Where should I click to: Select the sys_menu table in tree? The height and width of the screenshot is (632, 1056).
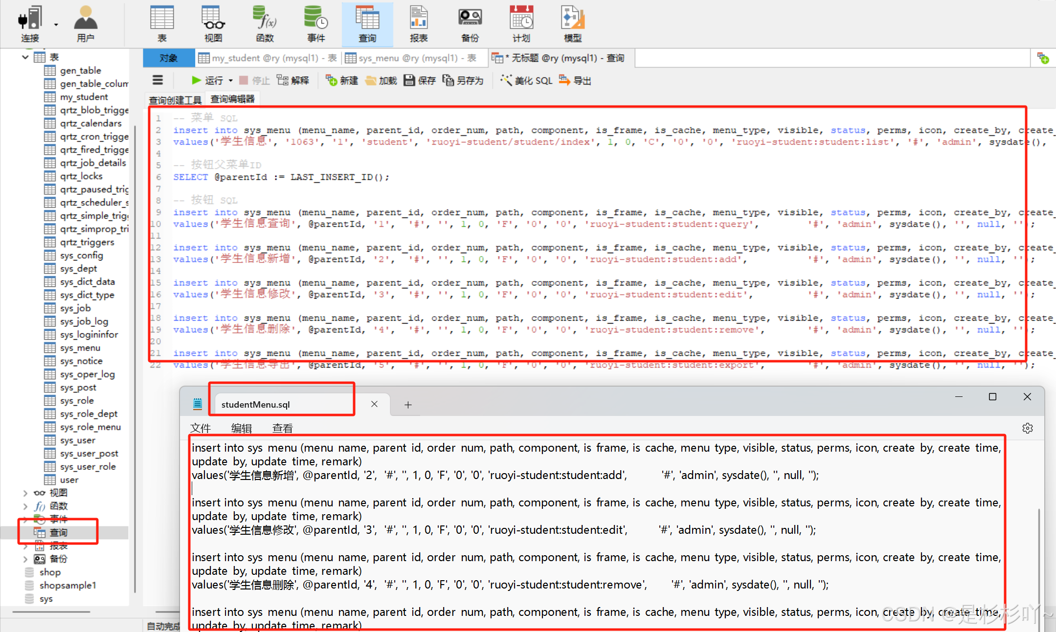[80, 348]
